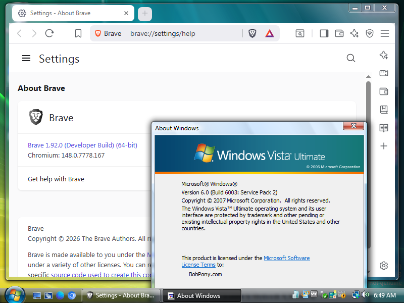This screenshot has width=404, height=303.
Task: Reload the Brave settings page
Action: click(x=49, y=33)
